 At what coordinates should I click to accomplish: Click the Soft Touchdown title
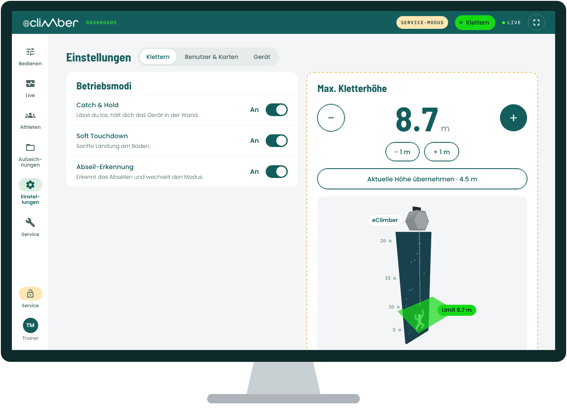tap(102, 136)
